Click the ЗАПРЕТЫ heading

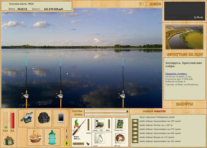[184, 104]
